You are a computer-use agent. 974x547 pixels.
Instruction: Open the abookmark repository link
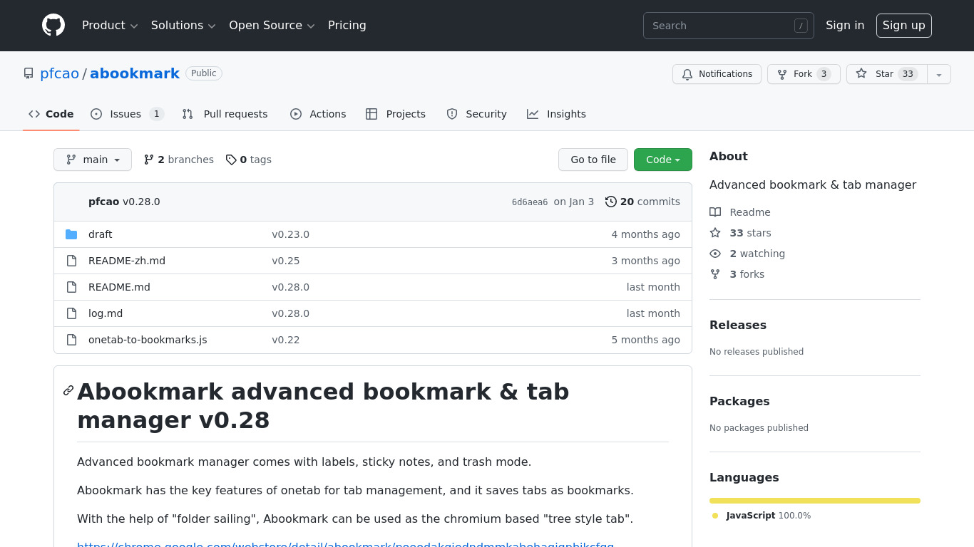tap(135, 73)
